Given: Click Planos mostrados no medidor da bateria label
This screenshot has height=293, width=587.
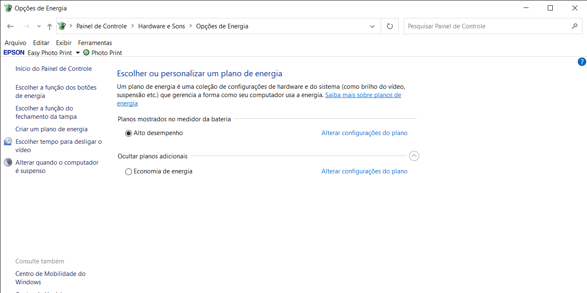Looking at the screenshot, I should (x=174, y=119).
